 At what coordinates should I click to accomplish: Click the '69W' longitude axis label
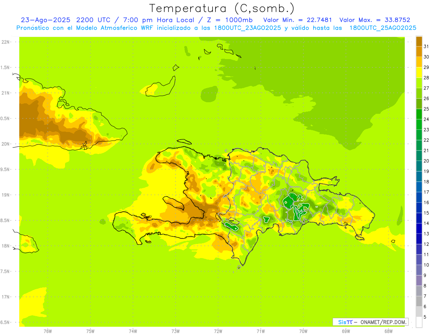tap(346, 331)
